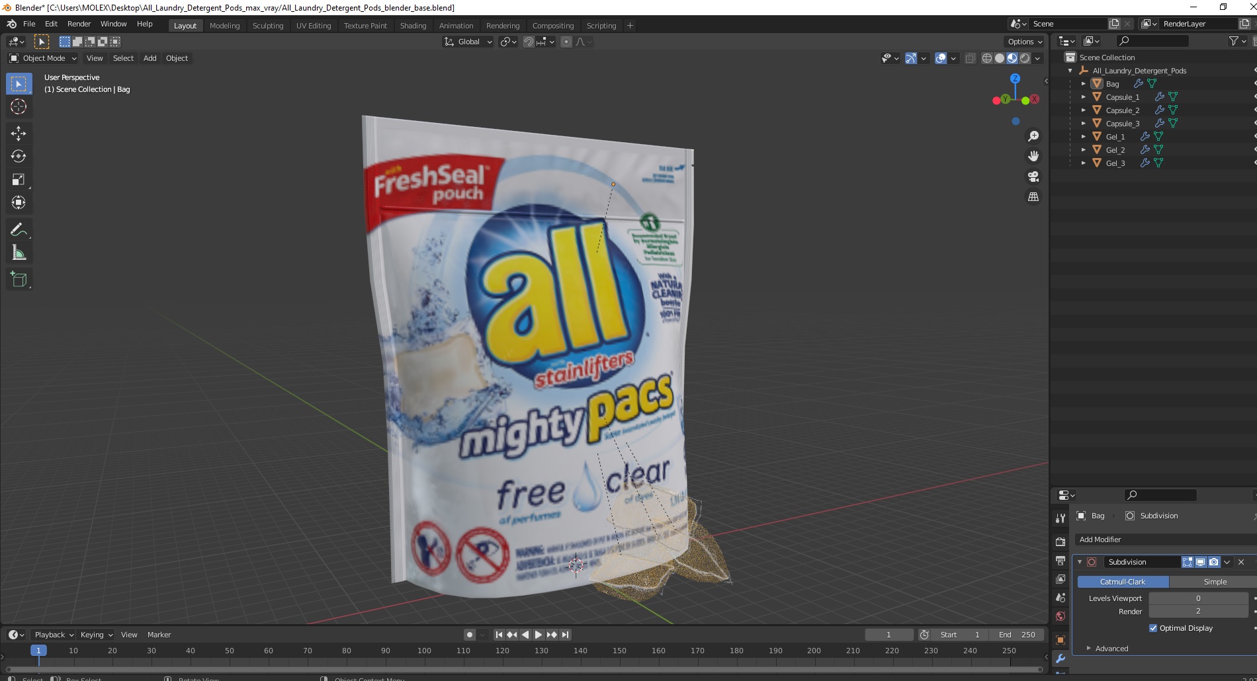Click the Add Modifier button
The width and height of the screenshot is (1257, 681).
coord(1164,540)
